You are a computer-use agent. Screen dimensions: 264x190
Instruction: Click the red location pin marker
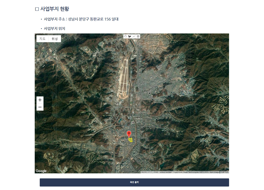pos(129,134)
